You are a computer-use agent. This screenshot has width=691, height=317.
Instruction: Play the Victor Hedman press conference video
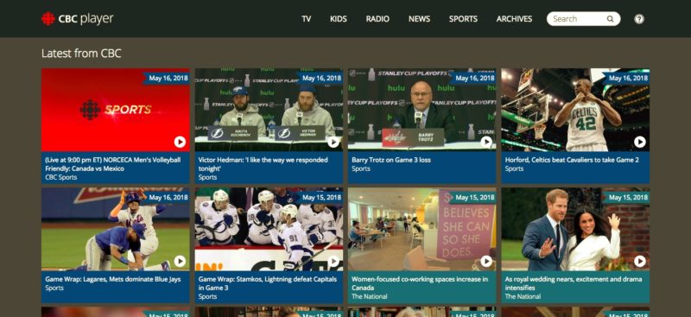(333, 142)
